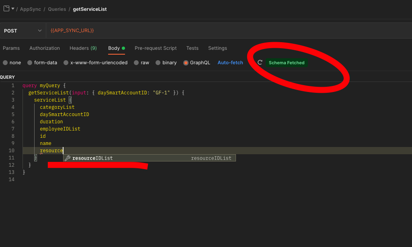
Task: Choose the binary body option
Action: (x=166, y=63)
